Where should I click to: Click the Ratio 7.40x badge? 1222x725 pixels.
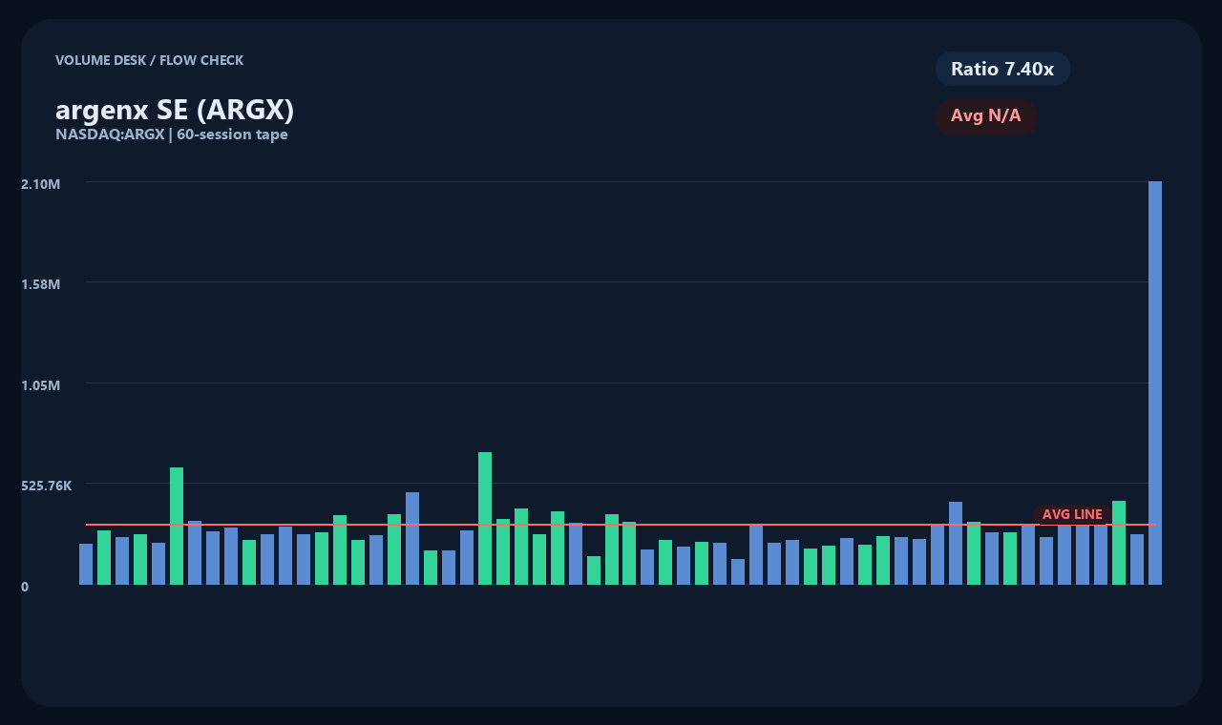1002,69
